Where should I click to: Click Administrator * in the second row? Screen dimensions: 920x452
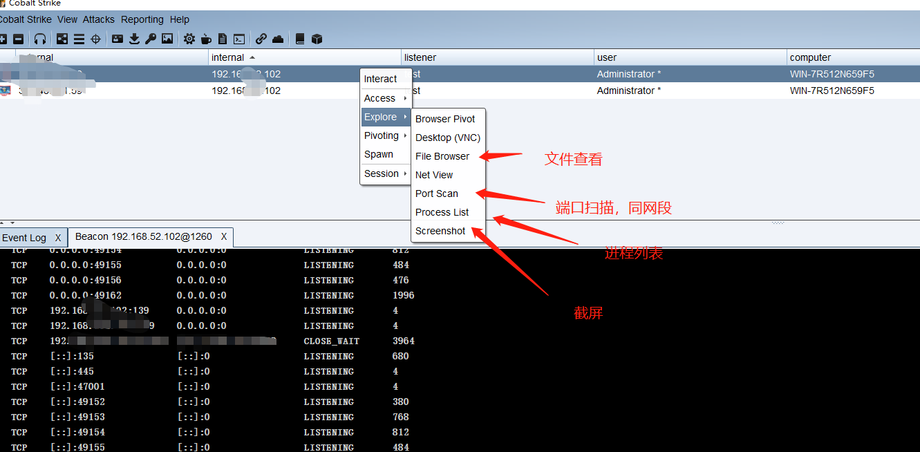629,91
